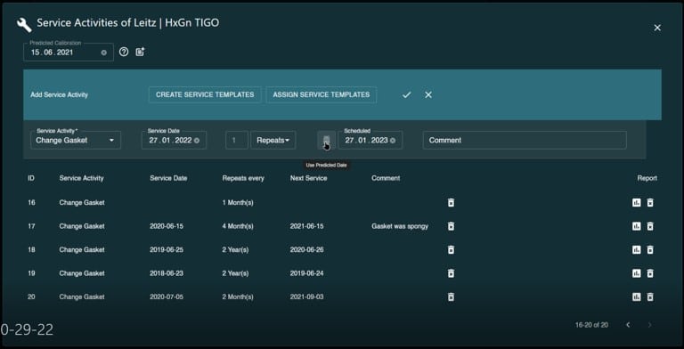Click the Service Date input 27.01.2022
Viewport: 684px width, 349px height.
point(174,141)
